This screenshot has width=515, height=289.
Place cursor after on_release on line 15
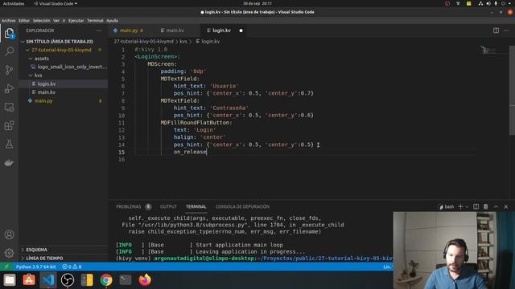pos(207,152)
